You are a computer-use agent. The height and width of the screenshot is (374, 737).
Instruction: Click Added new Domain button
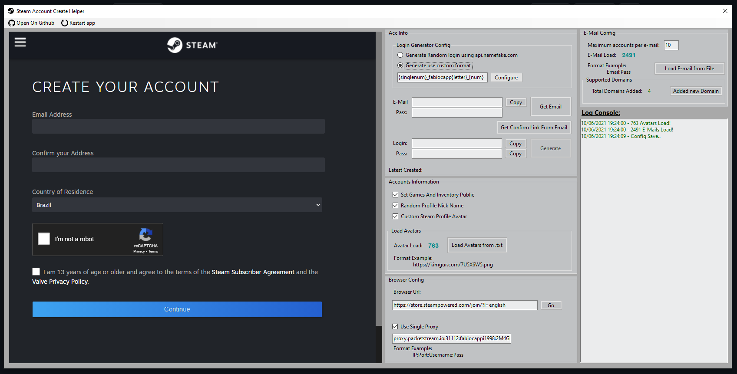tap(696, 91)
